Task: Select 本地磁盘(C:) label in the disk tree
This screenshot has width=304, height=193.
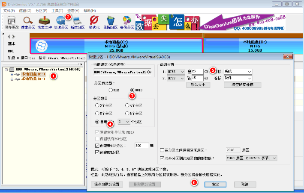Action: pos(33,74)
